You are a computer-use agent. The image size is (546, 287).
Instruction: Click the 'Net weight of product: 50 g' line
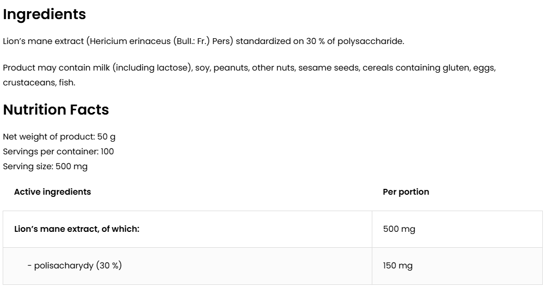coord(59,137)
